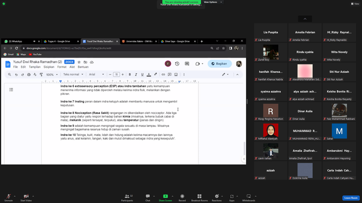Open Zoom Participants panel

tap(127, 198)
